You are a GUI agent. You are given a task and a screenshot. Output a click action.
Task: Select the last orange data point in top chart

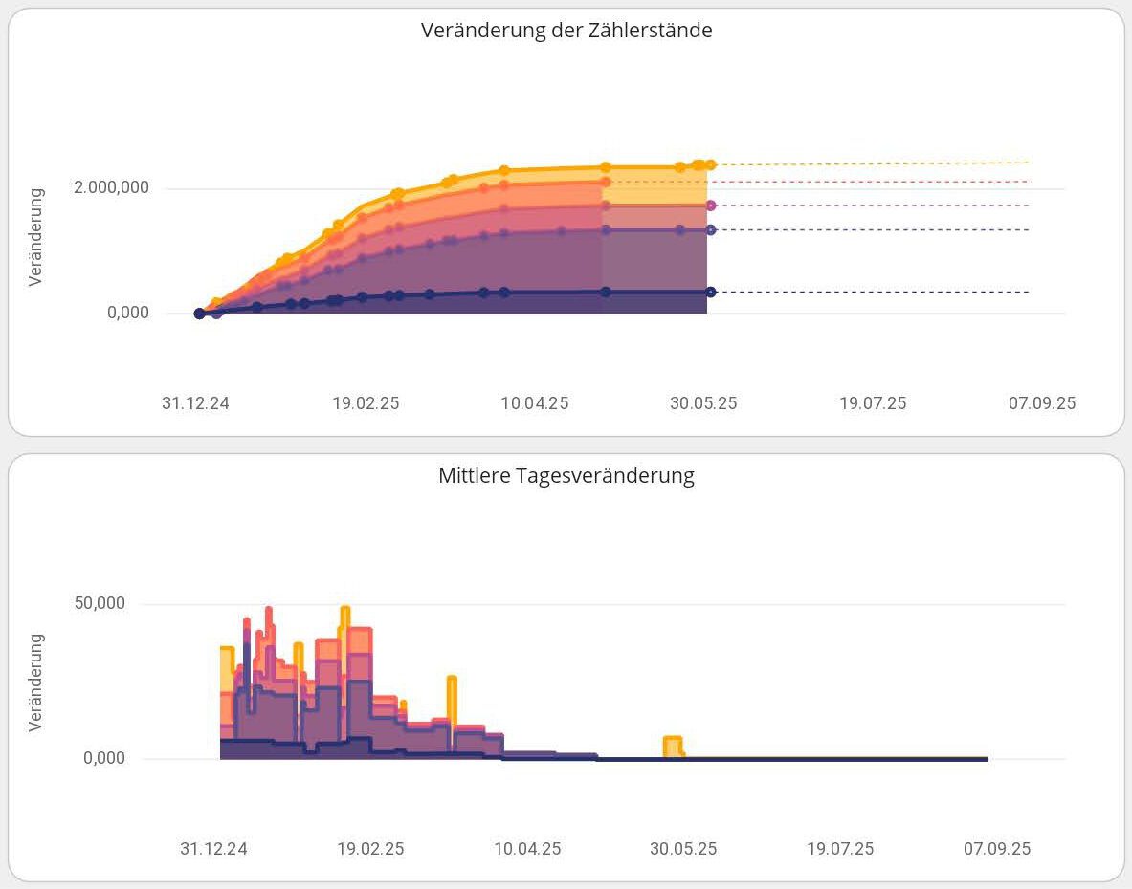710,164
